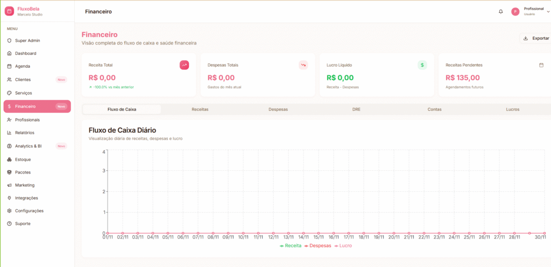Click the Despesas Totais downtrend icon
Image resolution: width=551 pixels, height=267 pixels.
pyautogui.click(x=303, y=65)
